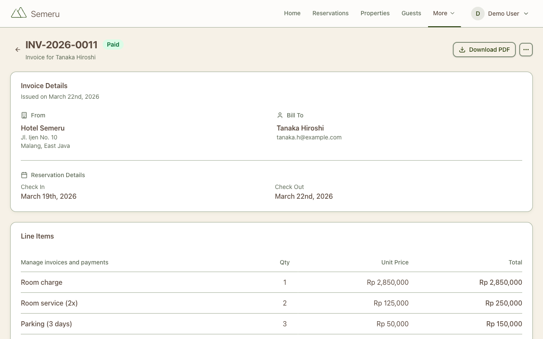Click the Total column header
This screenshot has height=339, width=543.
pos(515,262)
